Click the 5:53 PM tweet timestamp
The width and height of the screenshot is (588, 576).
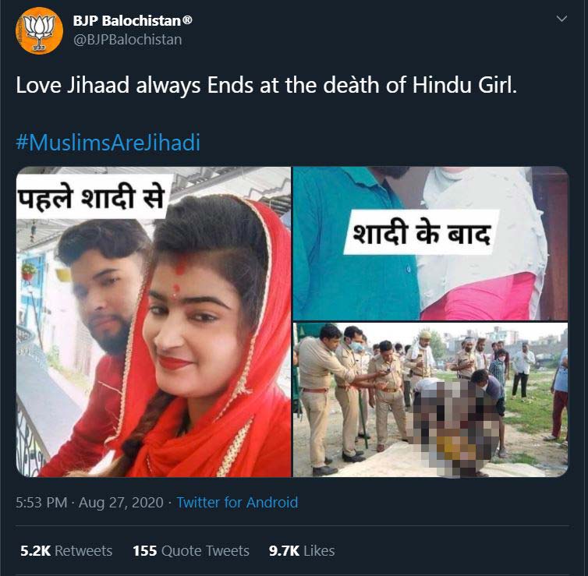[41, 503]
